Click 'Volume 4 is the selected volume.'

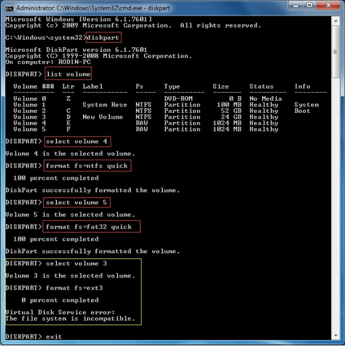70,154
